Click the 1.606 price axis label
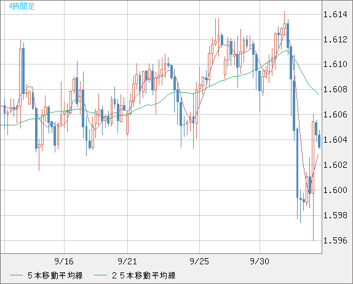This screenshot has width=353, height=284. [x=335, y=115]
